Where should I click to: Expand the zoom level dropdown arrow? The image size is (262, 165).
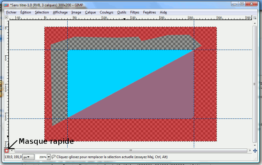coord(49,157)
